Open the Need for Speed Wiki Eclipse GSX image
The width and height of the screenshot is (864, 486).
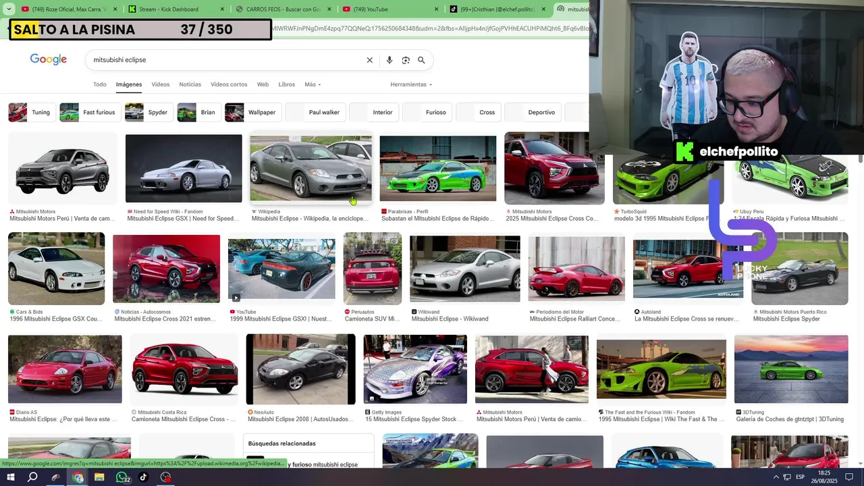coord(184,169)
